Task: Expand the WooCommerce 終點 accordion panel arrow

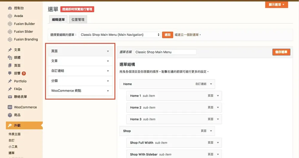Action: point(108,91)
